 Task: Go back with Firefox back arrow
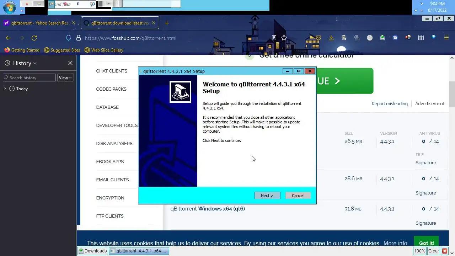9,38
